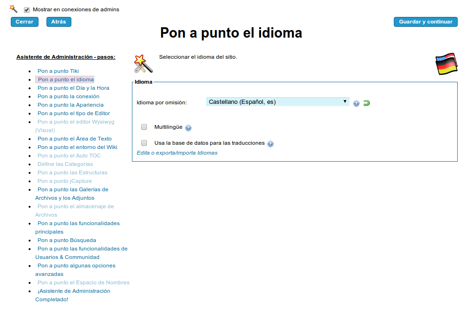468x313 pixels.
Task: Jump to 'Pon a punto el Día y la Hora'
Action: tap(73, 88)
